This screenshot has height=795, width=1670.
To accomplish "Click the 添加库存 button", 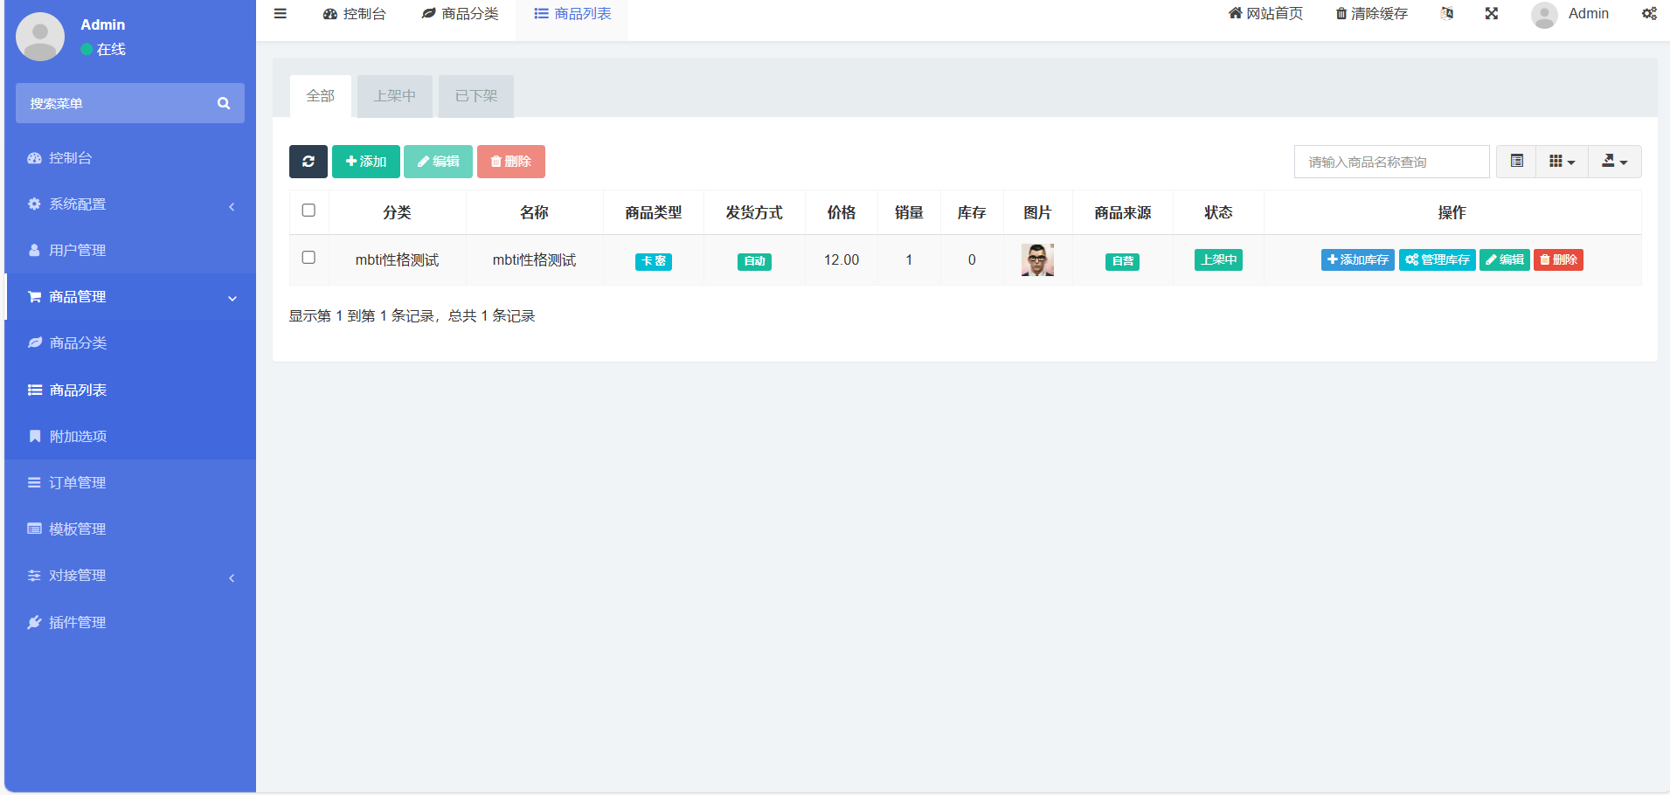I will (1357, 259).
